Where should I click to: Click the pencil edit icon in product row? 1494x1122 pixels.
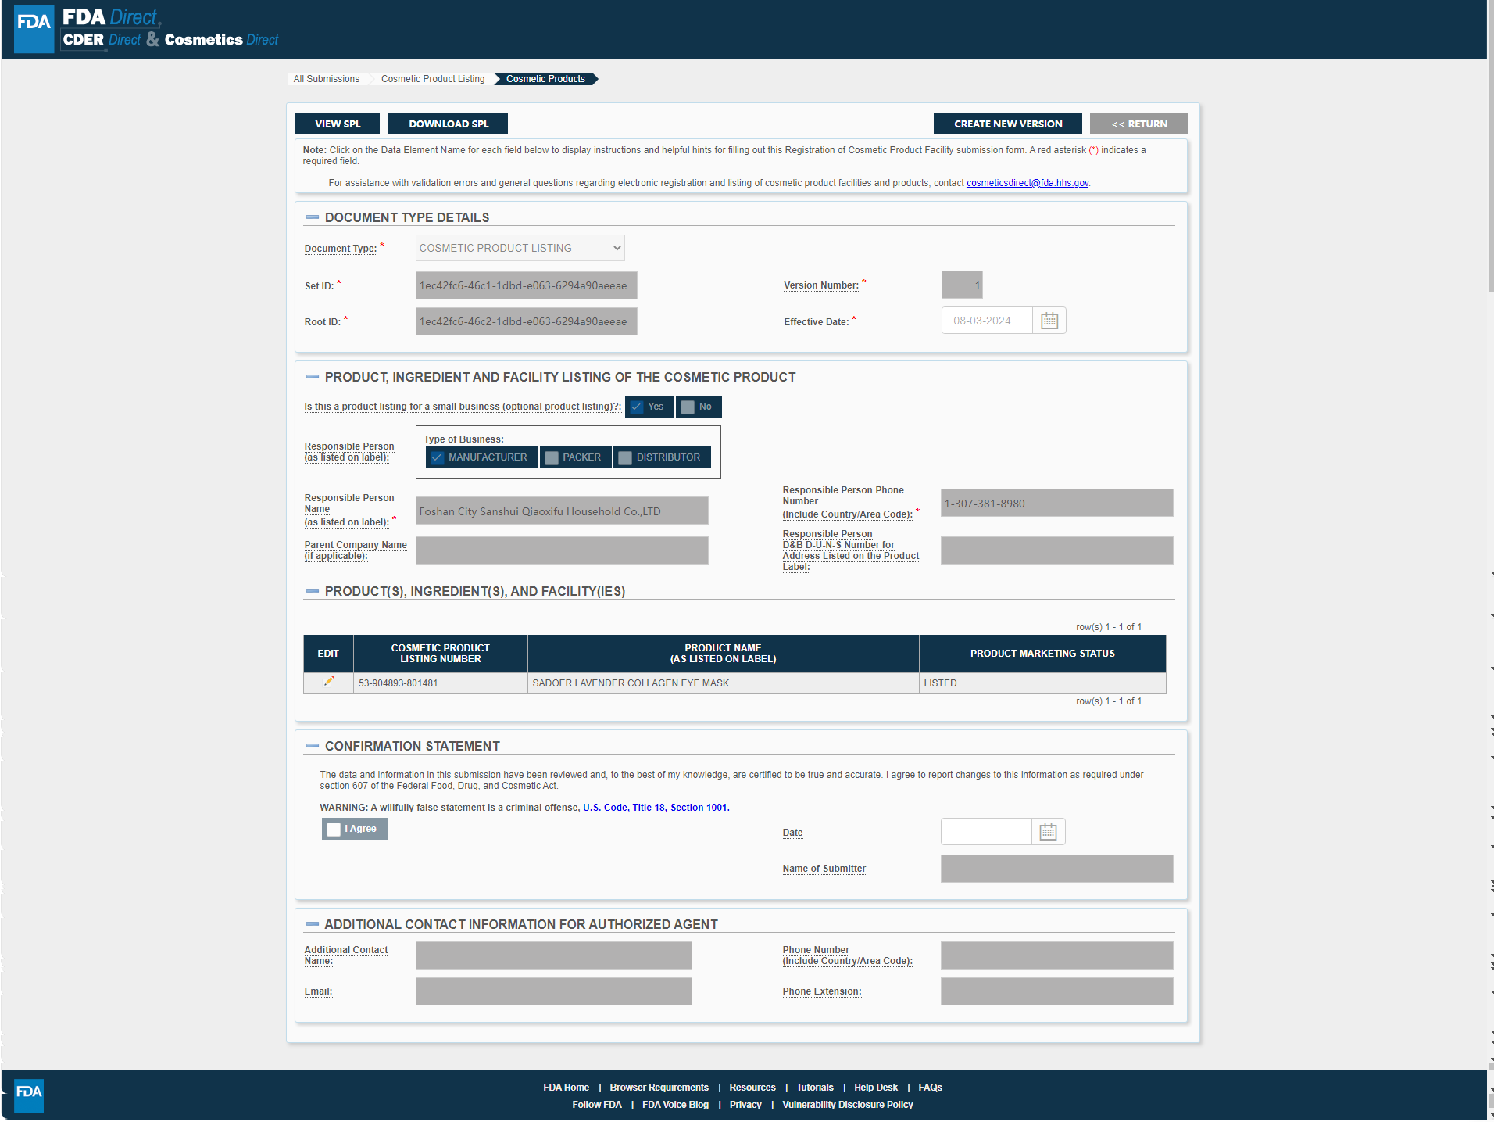coord(329,682)
